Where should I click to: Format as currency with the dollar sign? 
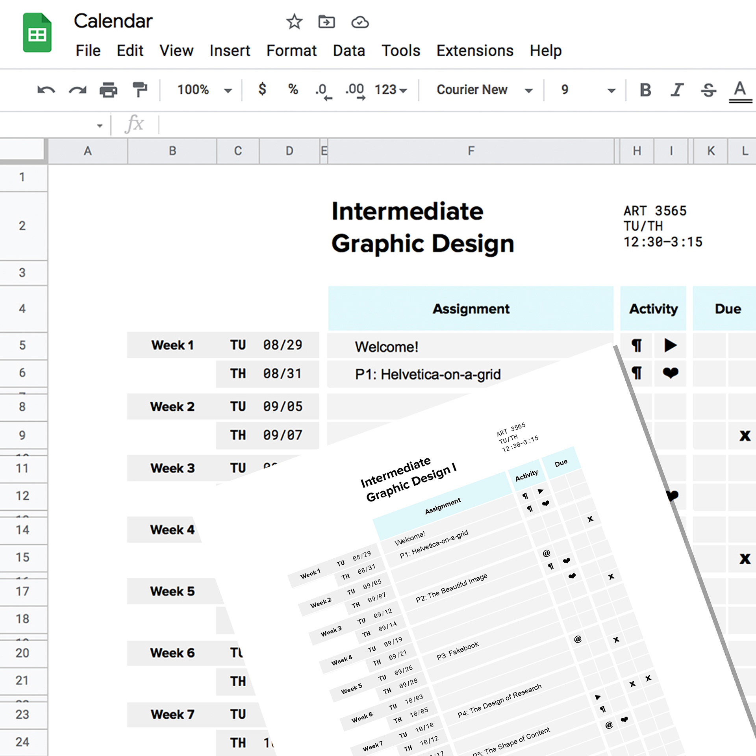pos(262,89)
